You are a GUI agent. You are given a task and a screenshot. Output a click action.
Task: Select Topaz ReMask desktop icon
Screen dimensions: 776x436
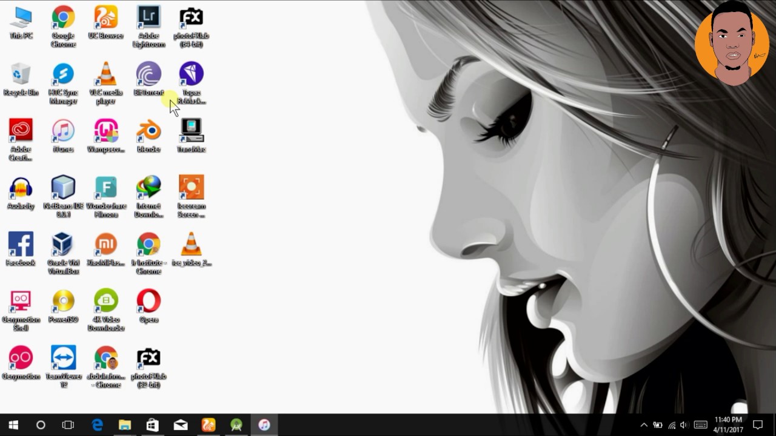pyautogui.click(x=191, y=84)
